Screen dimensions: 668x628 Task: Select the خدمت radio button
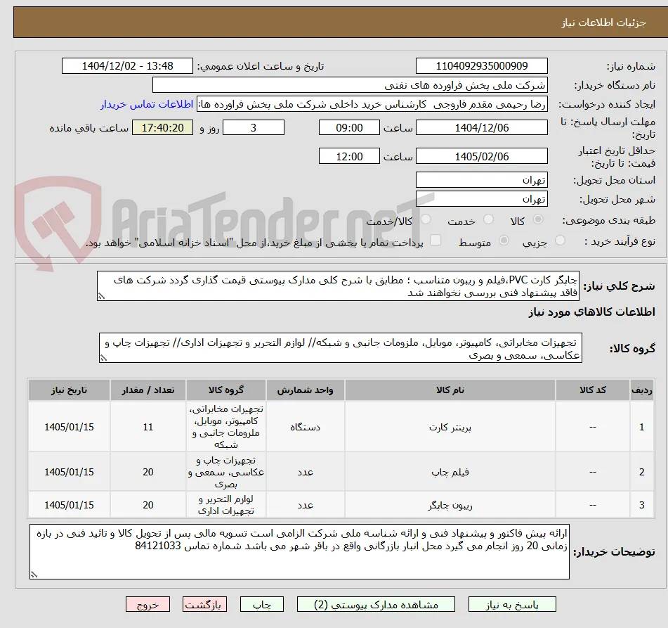488,219
